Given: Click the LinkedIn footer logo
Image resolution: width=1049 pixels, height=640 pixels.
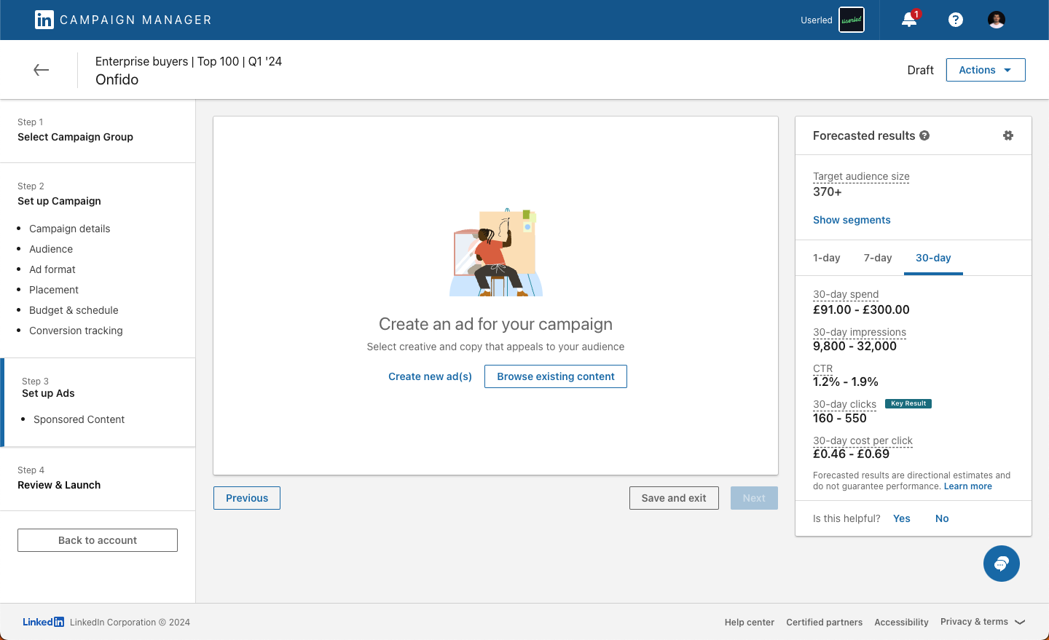Looking at the screenshot, I should pos(43,622).
